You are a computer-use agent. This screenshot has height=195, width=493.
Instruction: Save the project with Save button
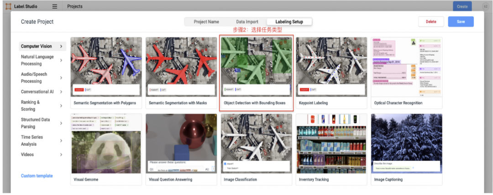point(461,22)
